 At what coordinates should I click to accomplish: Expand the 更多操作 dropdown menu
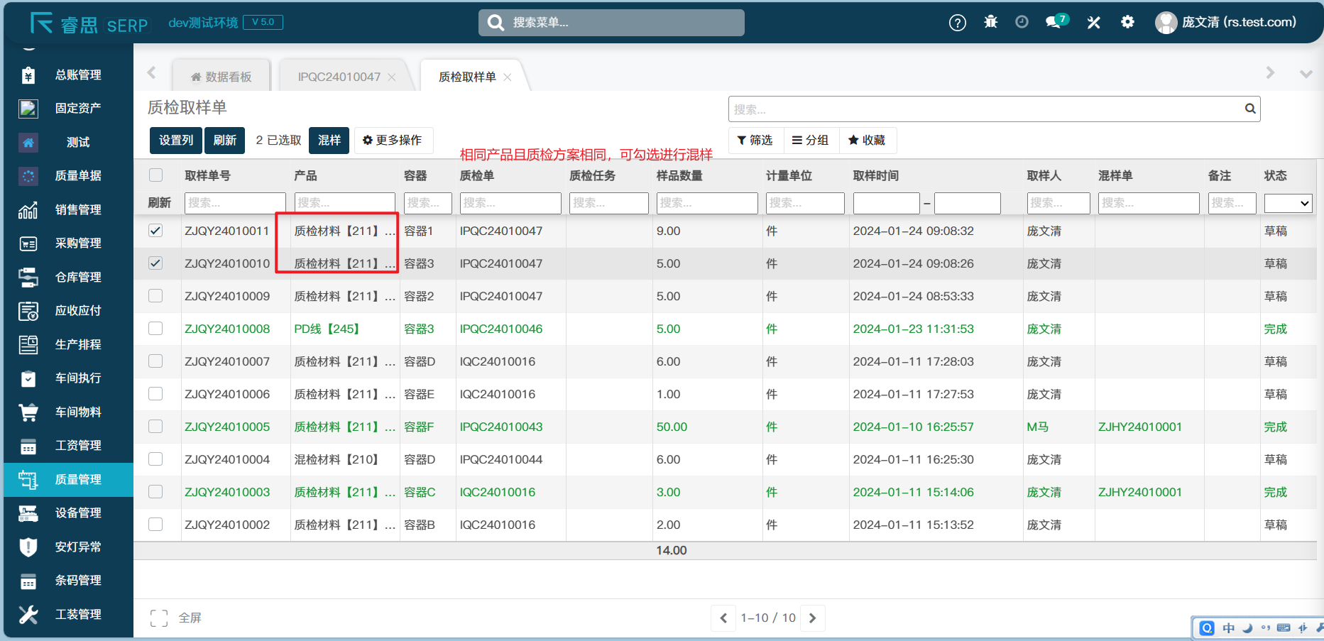pos(393,141)
